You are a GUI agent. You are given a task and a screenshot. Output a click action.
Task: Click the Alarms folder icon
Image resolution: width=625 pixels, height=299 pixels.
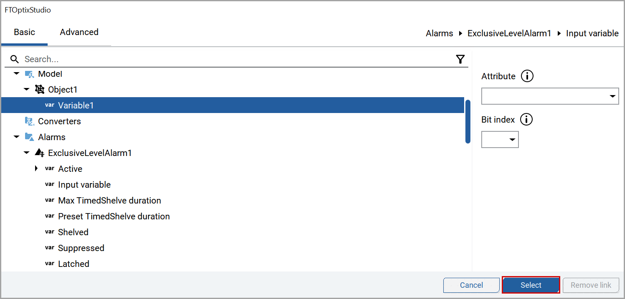(x=29, y=137)
